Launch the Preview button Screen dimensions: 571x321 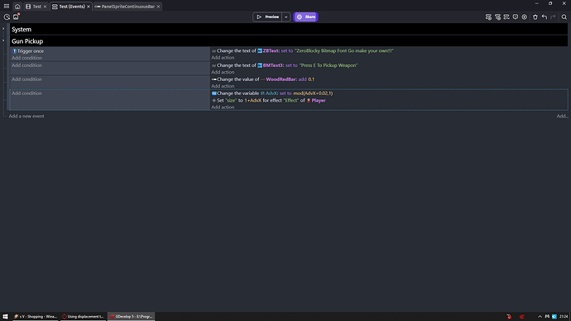pos(267,17)
